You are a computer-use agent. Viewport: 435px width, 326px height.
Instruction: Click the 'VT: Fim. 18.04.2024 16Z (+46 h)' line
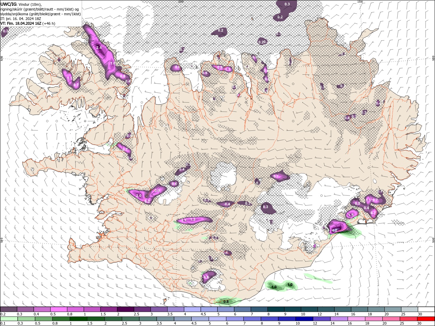(28, 23)
